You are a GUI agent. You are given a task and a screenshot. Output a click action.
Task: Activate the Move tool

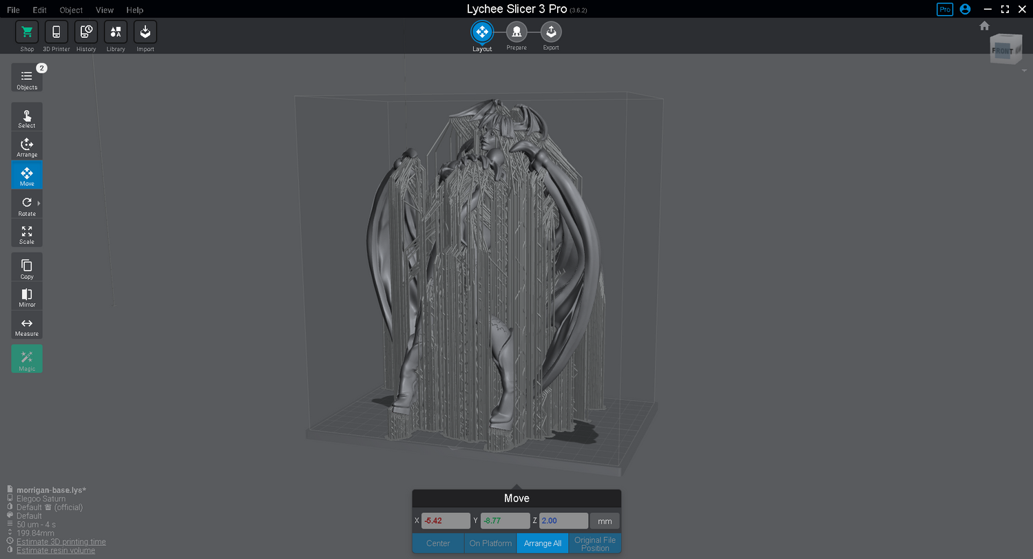(27, 175)
